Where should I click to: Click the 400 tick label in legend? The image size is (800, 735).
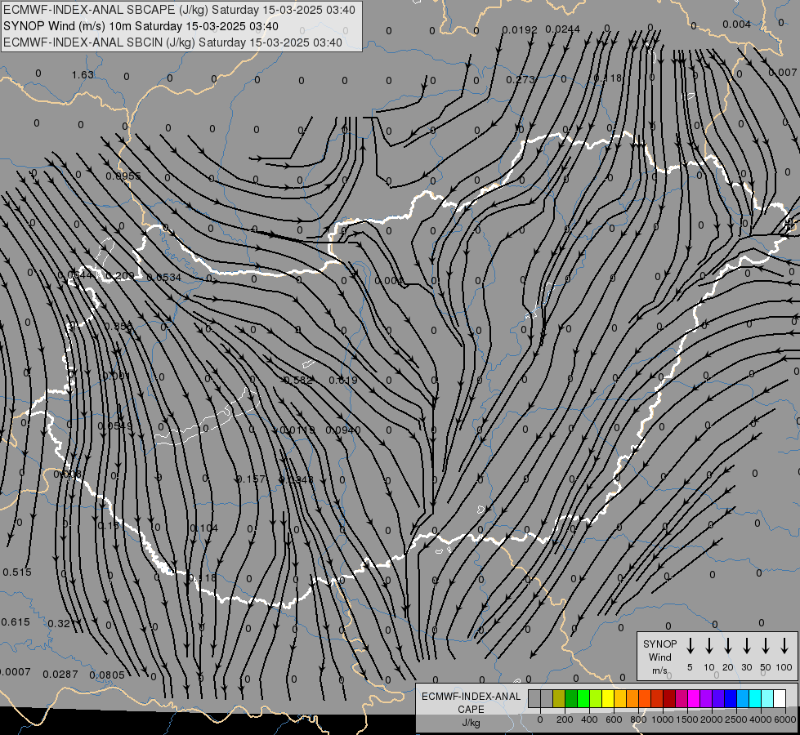pyautogui.click(x=589, y=719)
